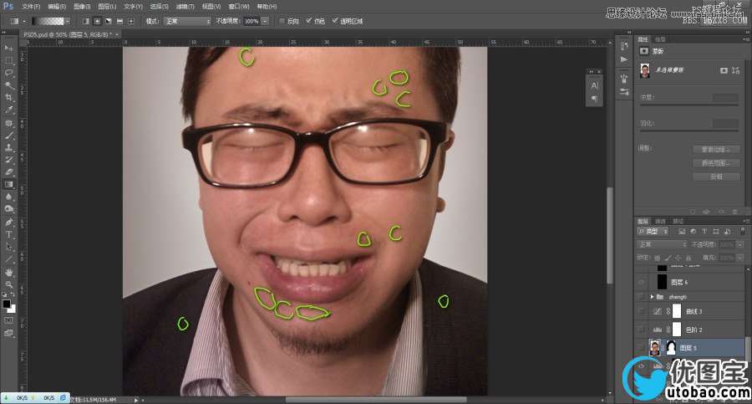752x404 pixels.
Task: Select the Dodge tool
Action: point(8,209)
